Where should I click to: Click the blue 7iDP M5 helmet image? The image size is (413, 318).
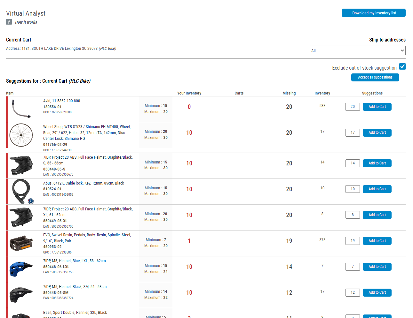[21, 269]
